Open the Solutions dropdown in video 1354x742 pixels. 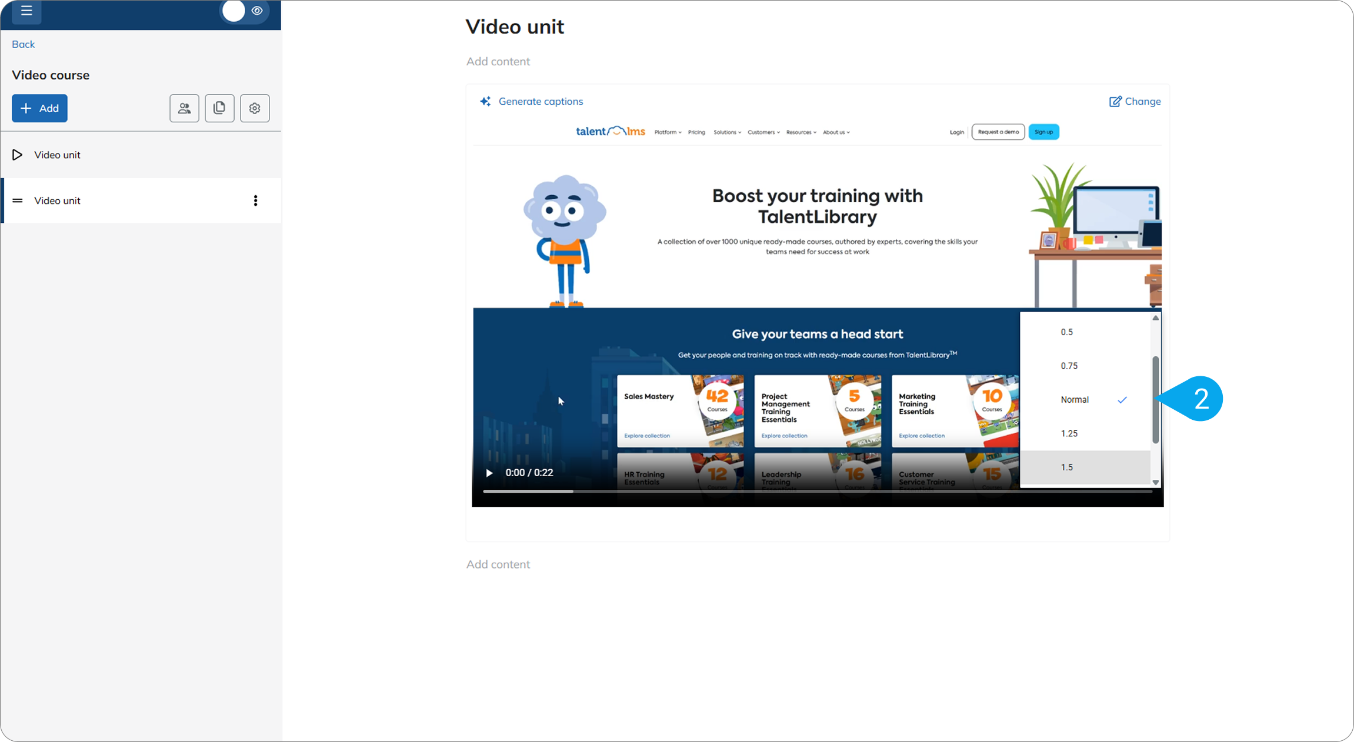(727, 132)
